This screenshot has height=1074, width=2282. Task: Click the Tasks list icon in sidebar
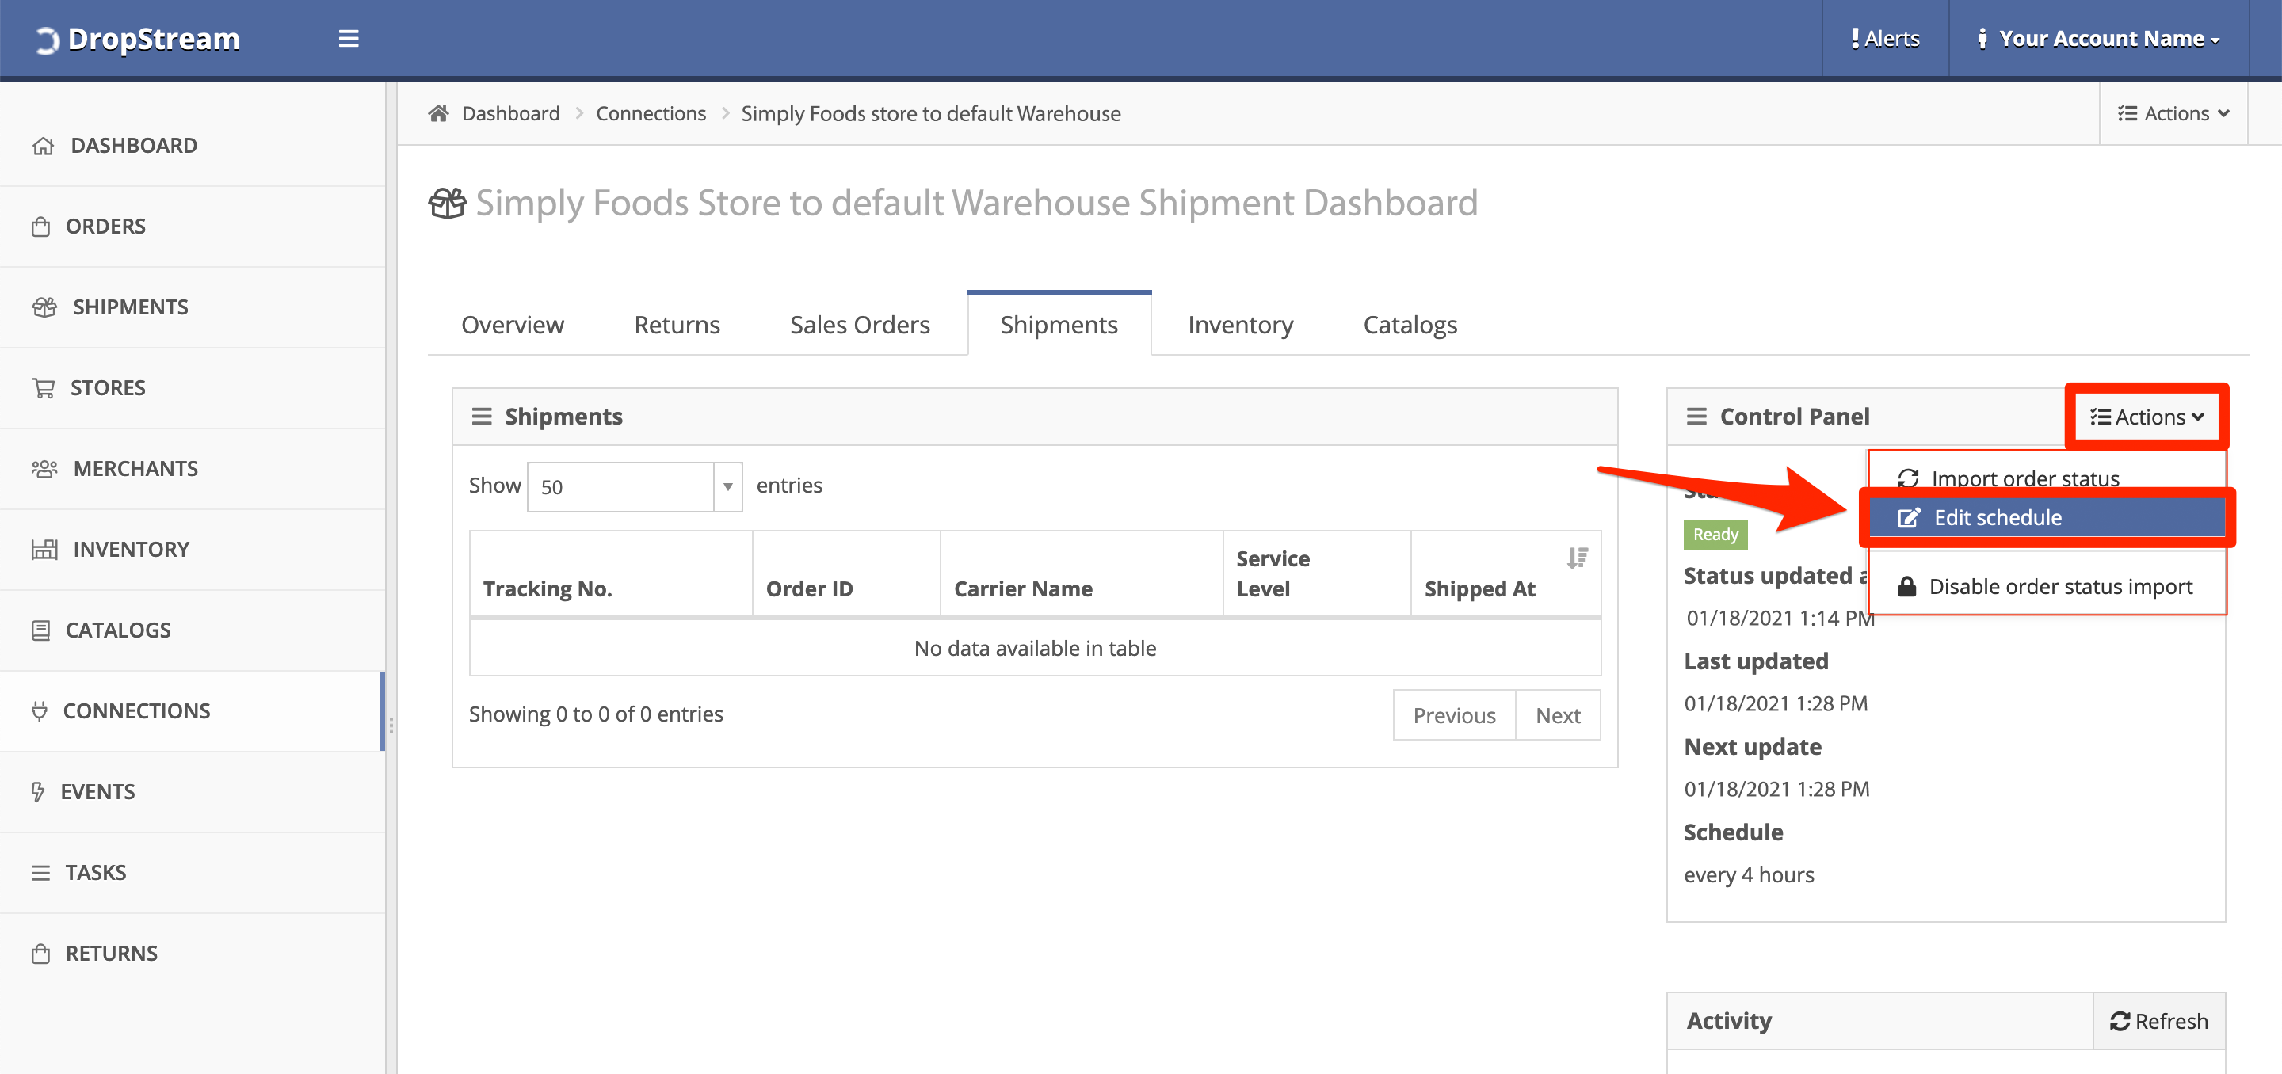[x=40, y=873]
